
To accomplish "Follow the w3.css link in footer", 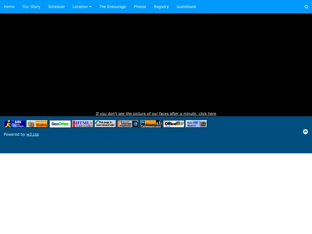I will (x=32, y=135).
